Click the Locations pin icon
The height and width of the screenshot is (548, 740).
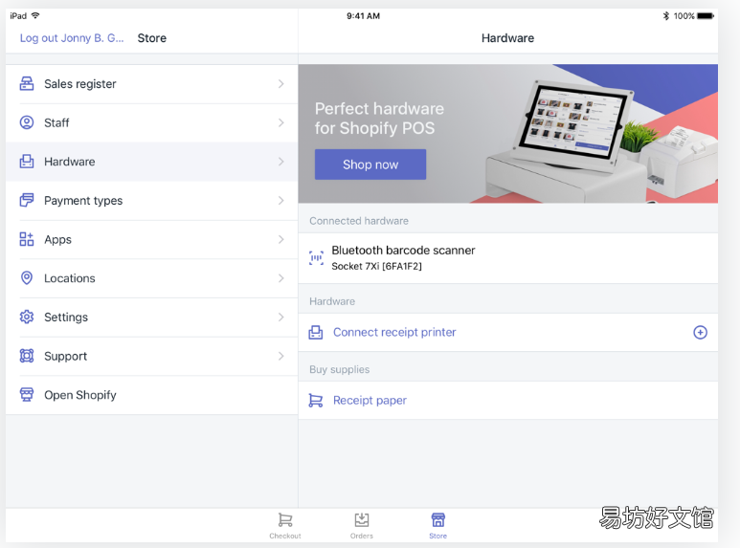(x=27, y=278)
